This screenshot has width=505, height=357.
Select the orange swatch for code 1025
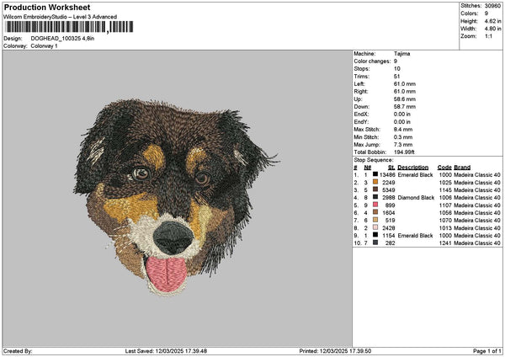pyautogui.click(x=375, y=182)
